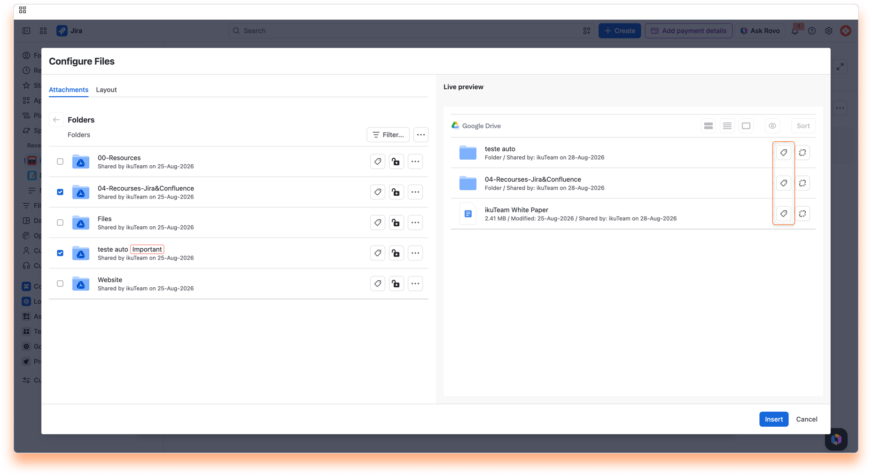
Task: Open the help question mark icon
Action: click(x=812, y=31)
